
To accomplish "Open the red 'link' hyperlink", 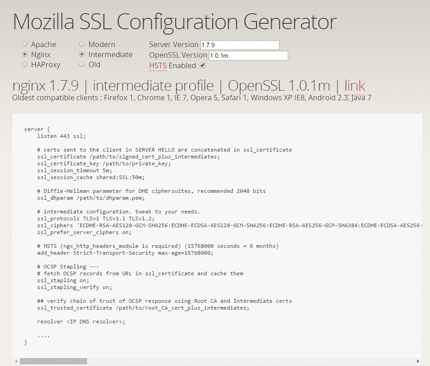I will pyautogui.click(x=355, y=85).
